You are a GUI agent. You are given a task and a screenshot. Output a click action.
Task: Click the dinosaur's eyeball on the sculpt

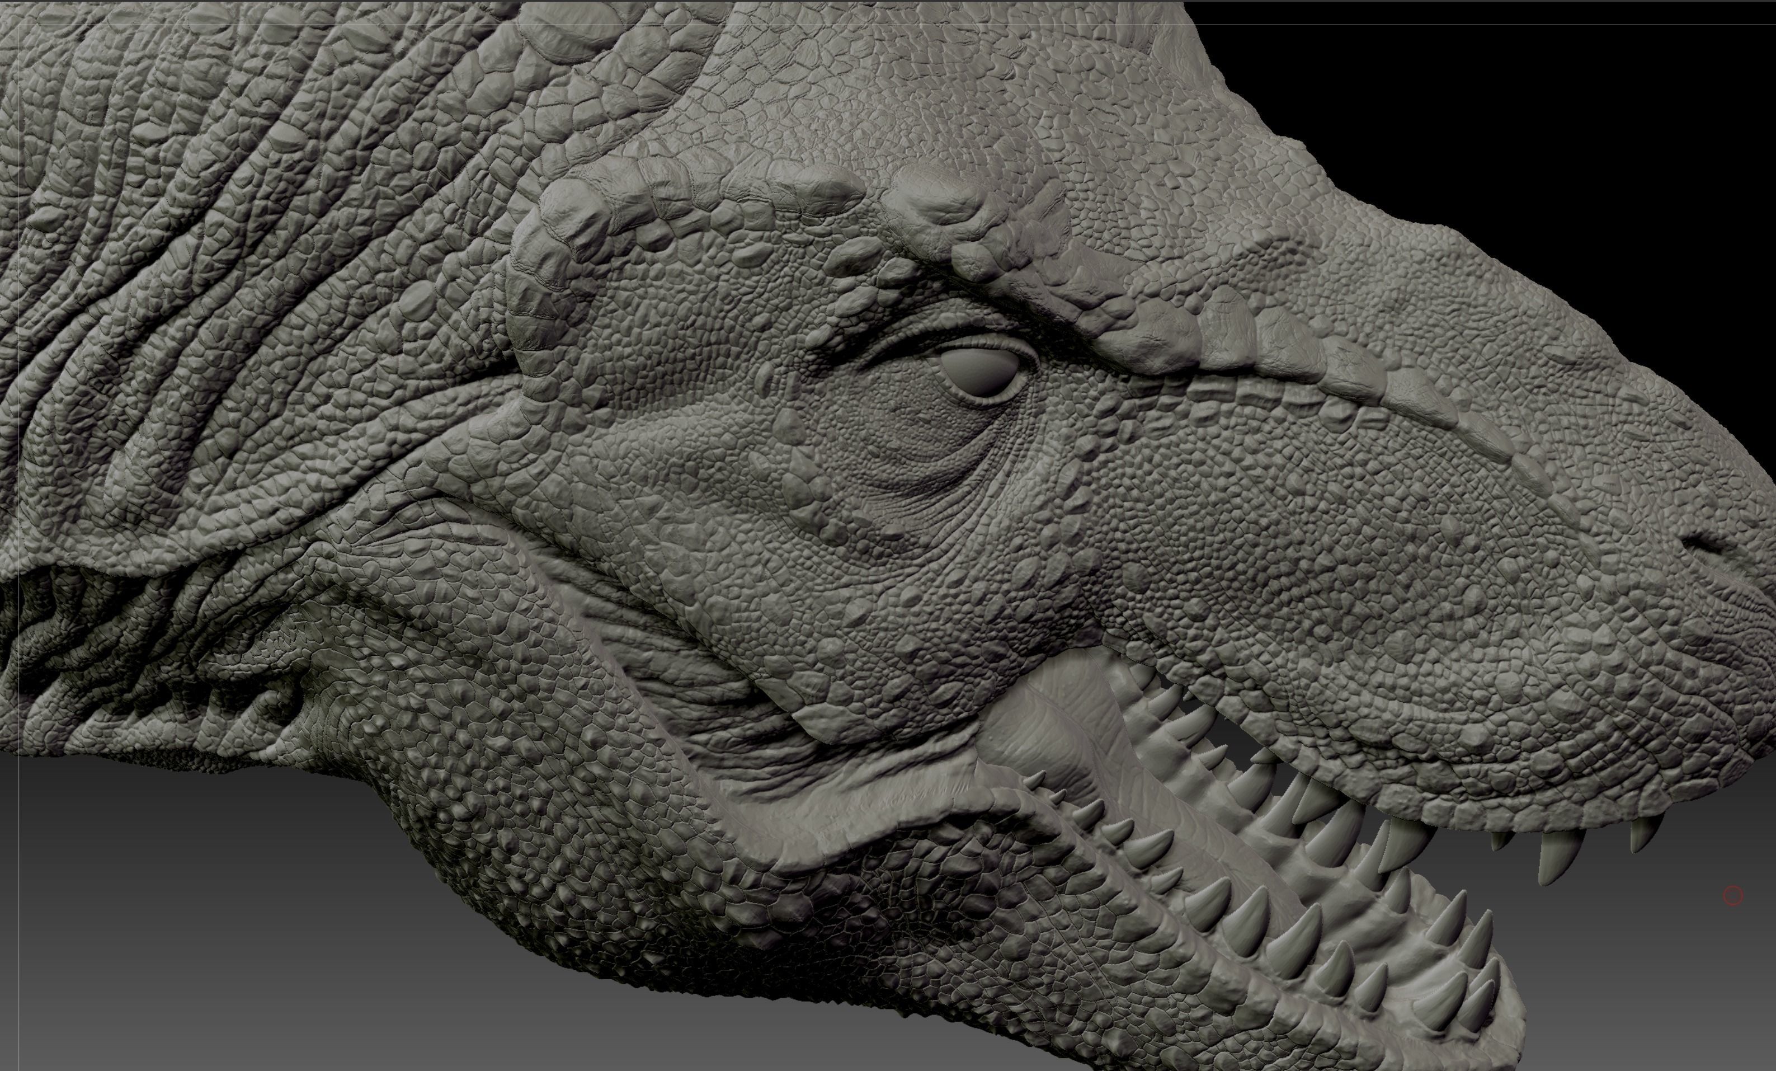coord(980,372)
